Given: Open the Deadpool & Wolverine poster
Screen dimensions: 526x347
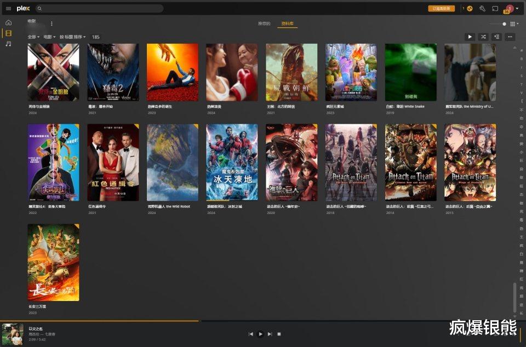Looking at the screenshot, I should [x=53, y=72].
